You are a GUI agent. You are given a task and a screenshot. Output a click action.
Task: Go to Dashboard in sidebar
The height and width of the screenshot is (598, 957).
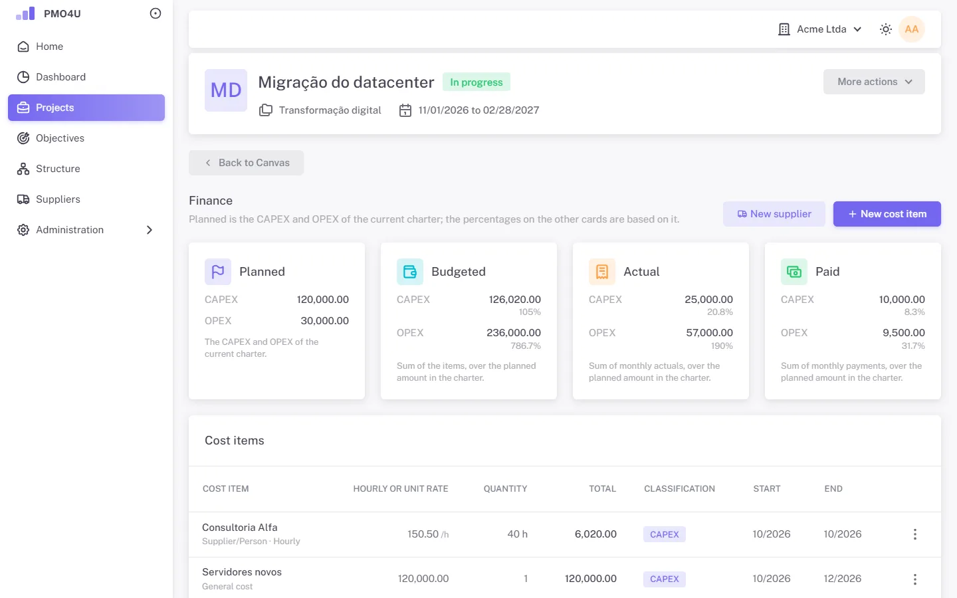(86, 77)
